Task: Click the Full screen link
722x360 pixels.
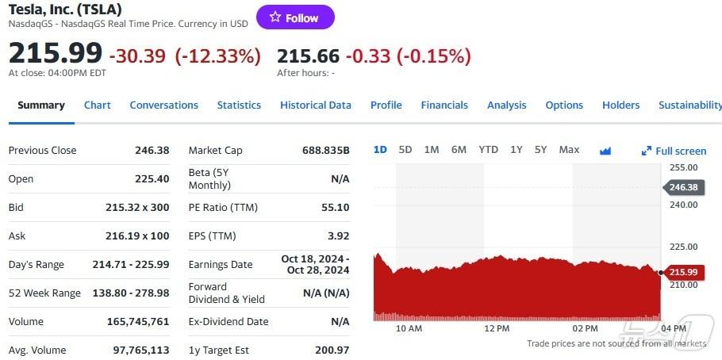Action: pos(681,151)
